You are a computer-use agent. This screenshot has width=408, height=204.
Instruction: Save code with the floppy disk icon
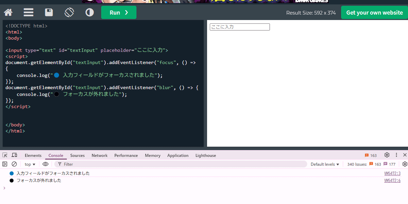coord(49,13)
